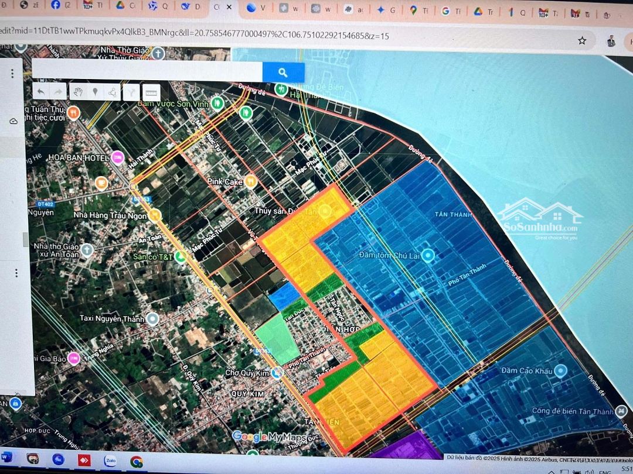The height and width of the screenshot is (474, 633).
Task: Activate the measure distances ruler tool
Action: [151, 92]
